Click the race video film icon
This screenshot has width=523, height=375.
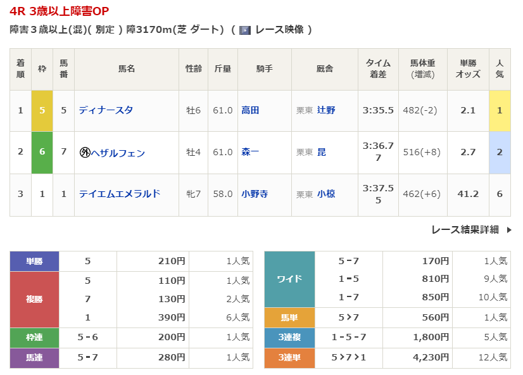(x=245, y=30)
